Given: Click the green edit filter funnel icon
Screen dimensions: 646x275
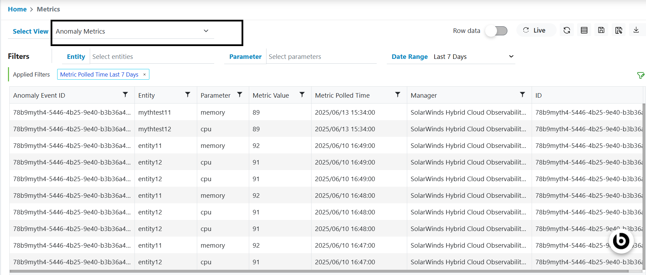Looking at the screenshot, I should pos(640,75).
